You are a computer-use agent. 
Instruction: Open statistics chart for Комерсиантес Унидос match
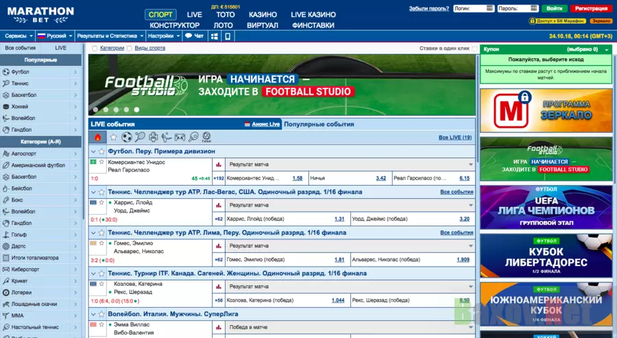[219, 165]
